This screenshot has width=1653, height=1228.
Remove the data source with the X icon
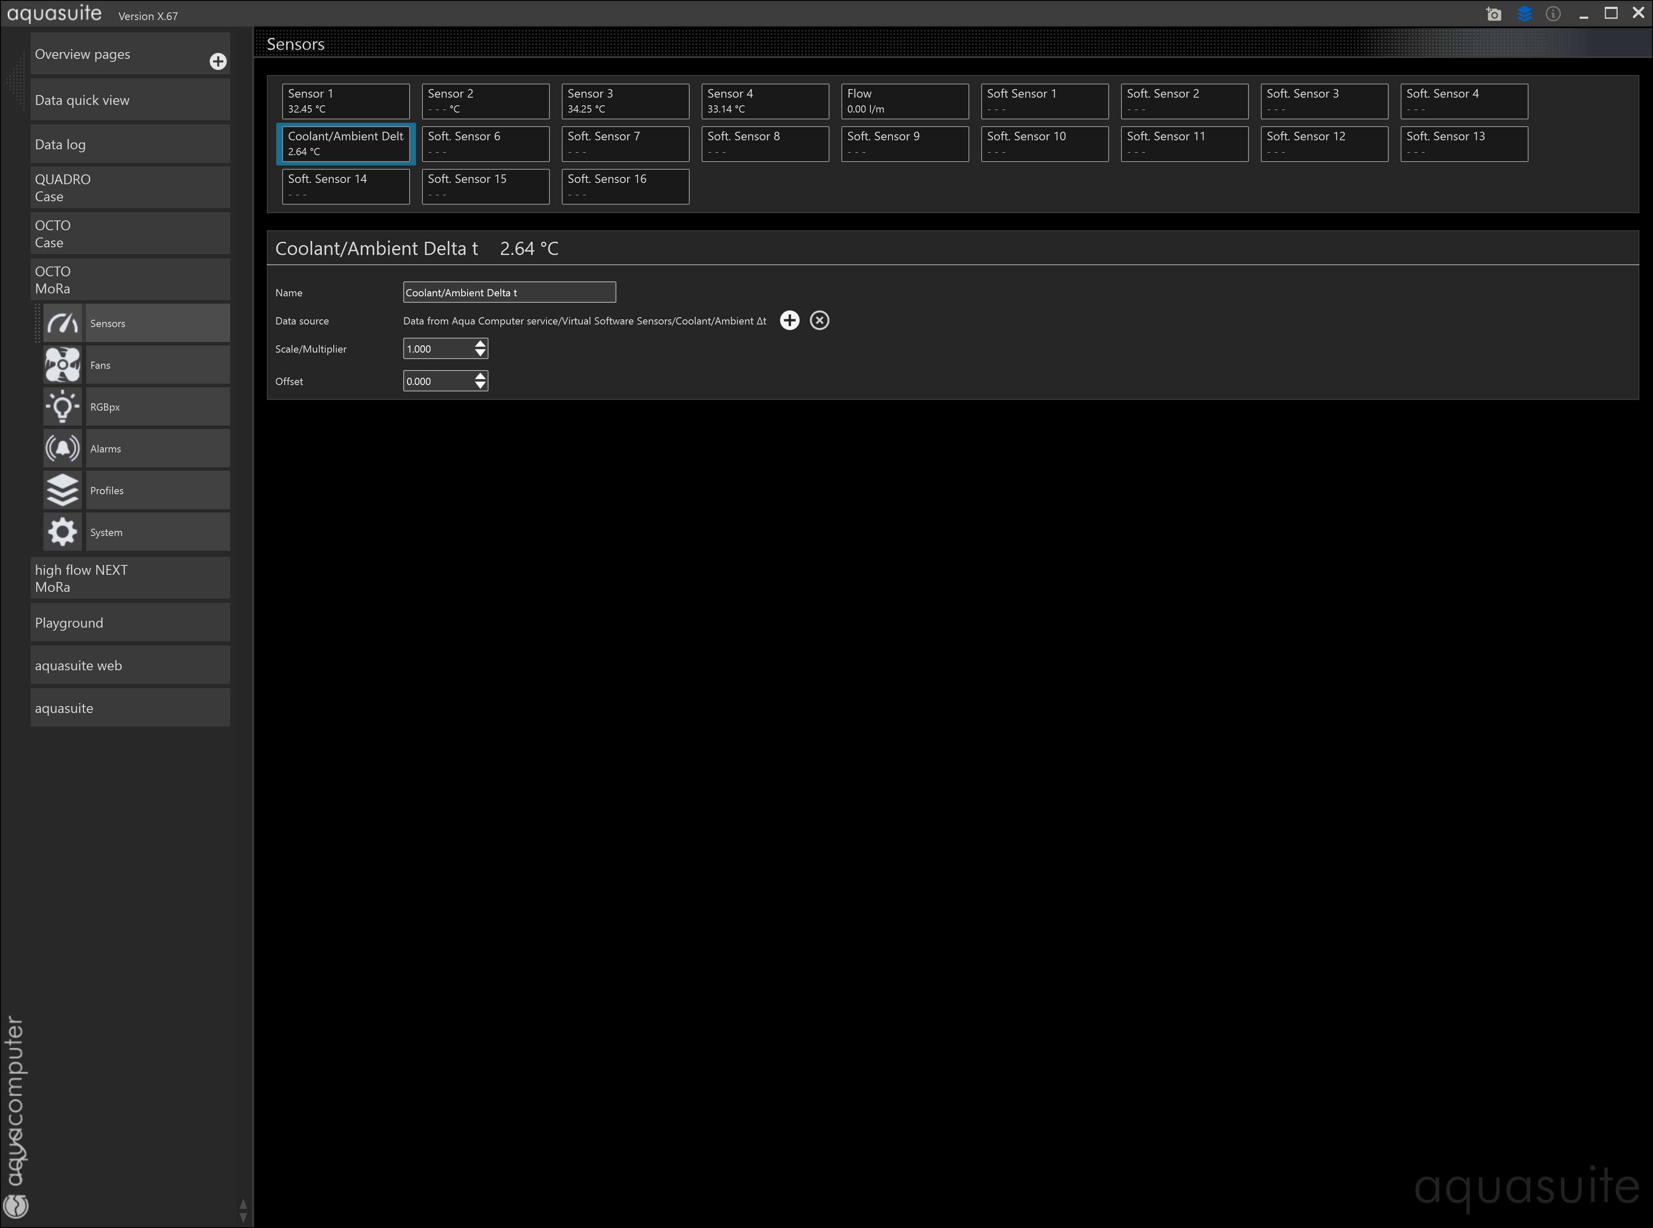pyautogui.click(x=819, y=320)
